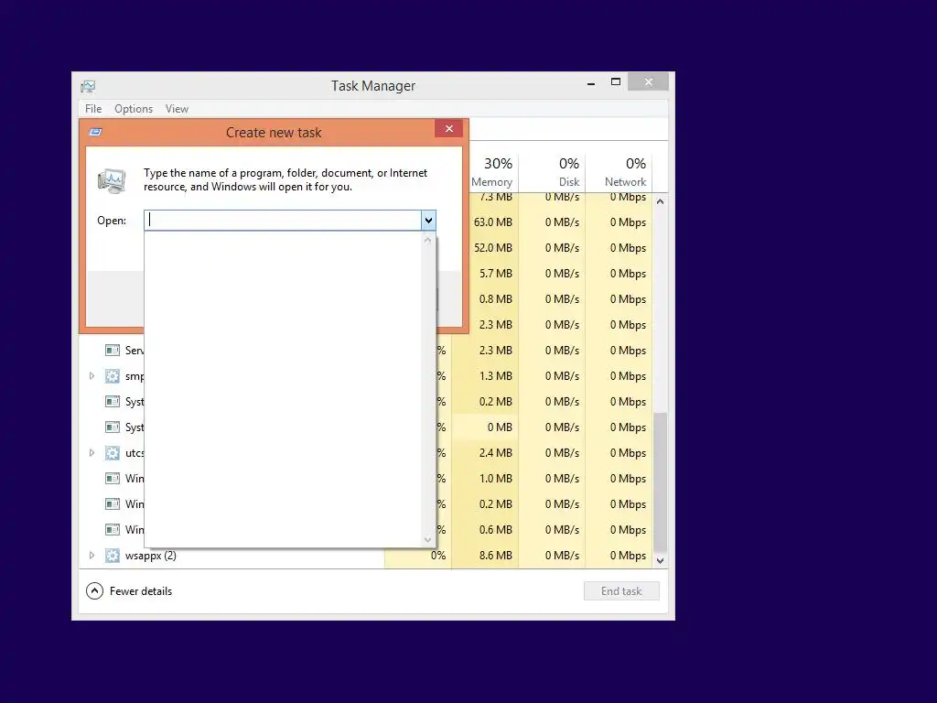Click the Fewer details arrow icon

[94, 591]
